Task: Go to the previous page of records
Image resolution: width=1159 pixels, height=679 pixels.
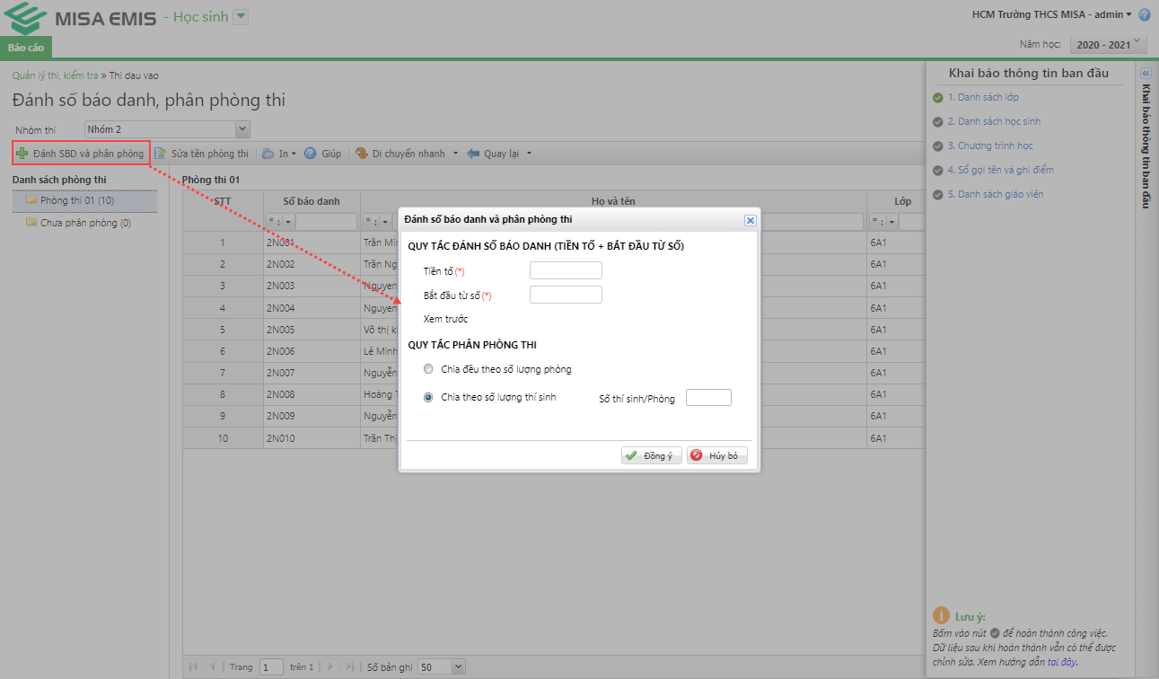Action: pyautogui.click(x=213, y=666)
